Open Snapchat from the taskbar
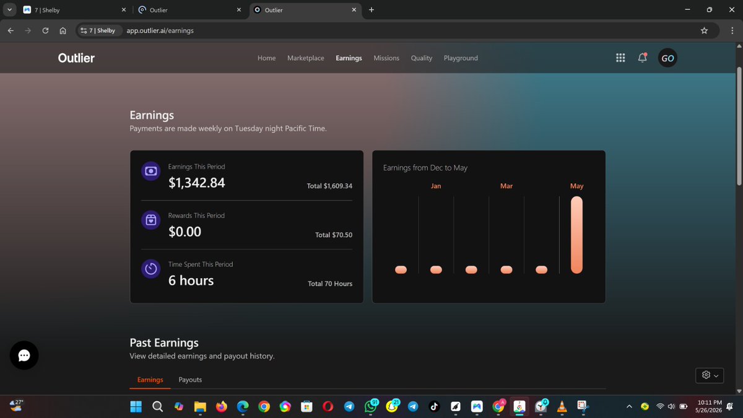 tap(391, 407)
